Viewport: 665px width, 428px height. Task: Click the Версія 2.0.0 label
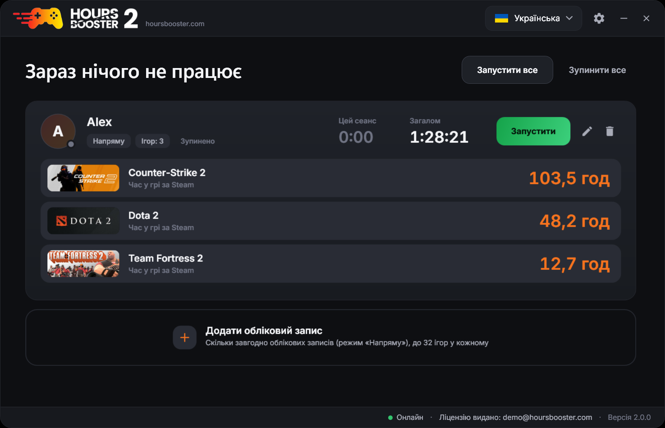tap(629, 418)
